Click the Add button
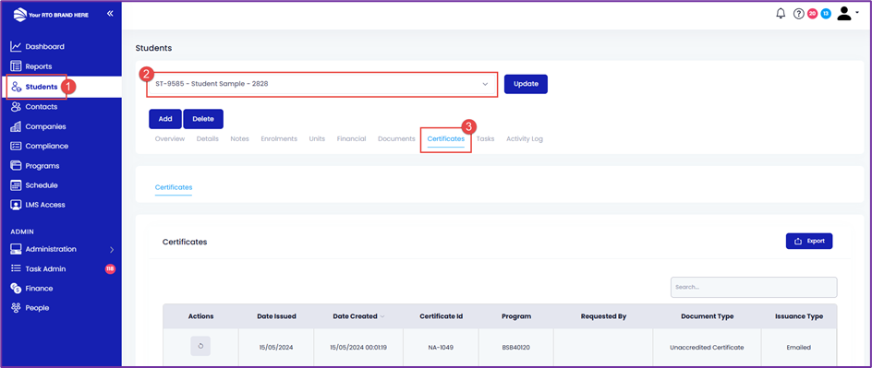The height and width of the screenshot is (368, 872). (x=165, y=119)
